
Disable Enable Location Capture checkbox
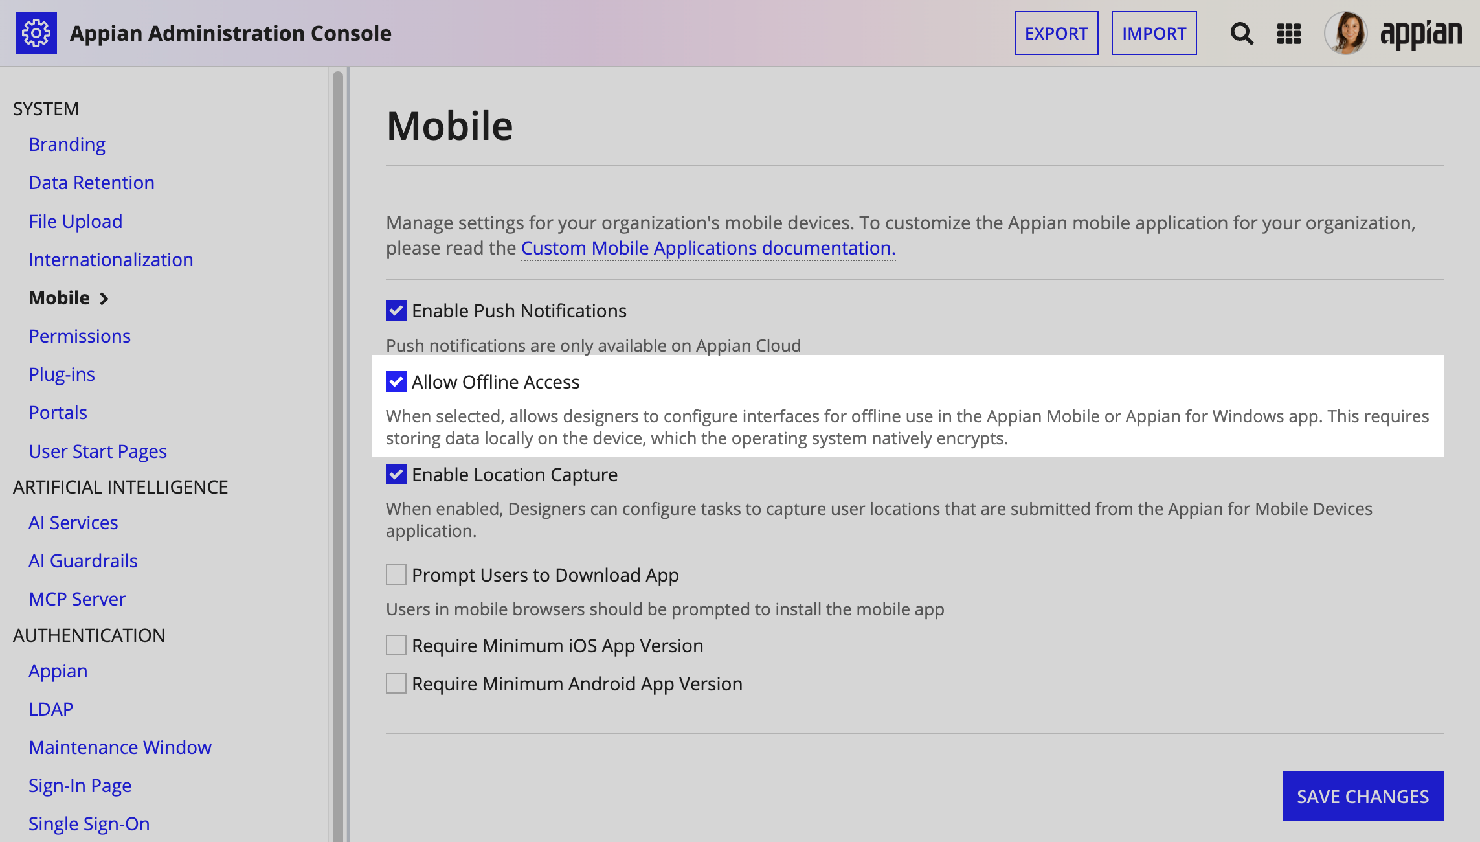tap(396, 474)
